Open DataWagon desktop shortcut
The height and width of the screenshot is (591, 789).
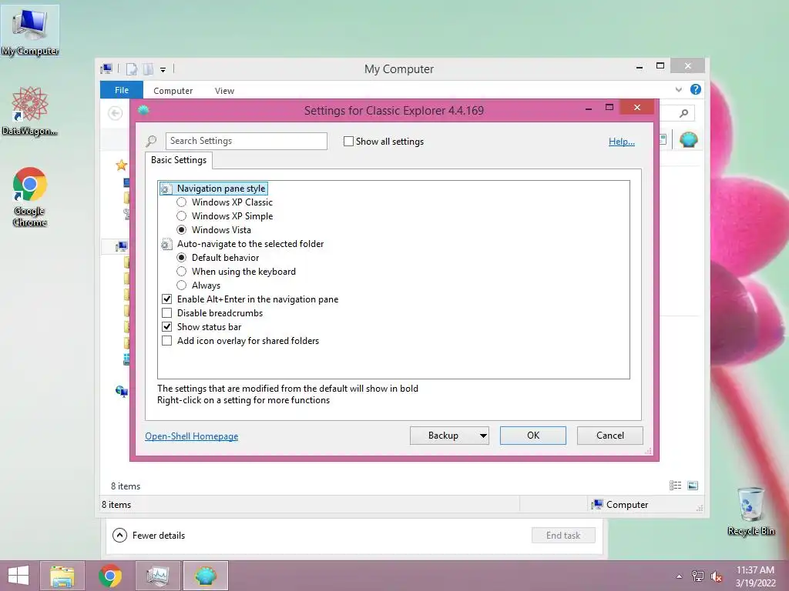click(x=30, y=111)
